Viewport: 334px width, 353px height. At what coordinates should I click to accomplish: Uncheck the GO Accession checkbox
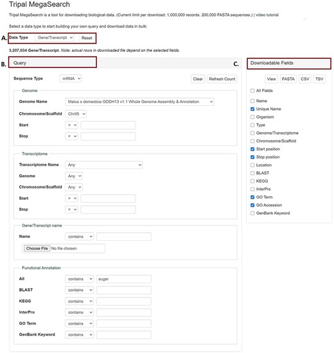(252, 205)
